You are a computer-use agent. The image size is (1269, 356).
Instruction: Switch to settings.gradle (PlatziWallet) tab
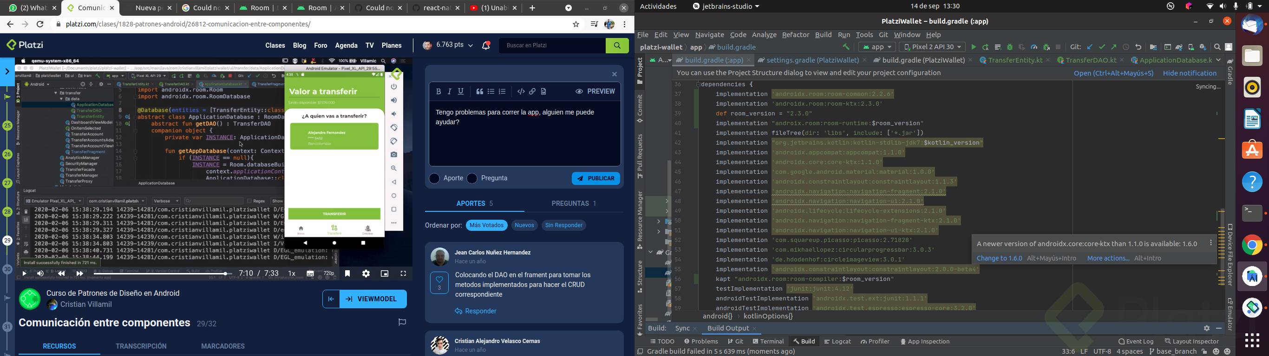pyautogui.click(x=811, y=60)
